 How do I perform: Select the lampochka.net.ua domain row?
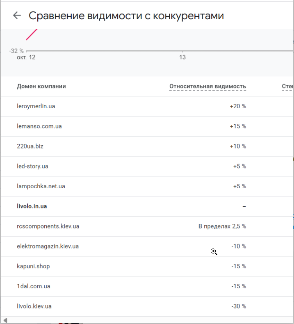click(x=147, y=186)
